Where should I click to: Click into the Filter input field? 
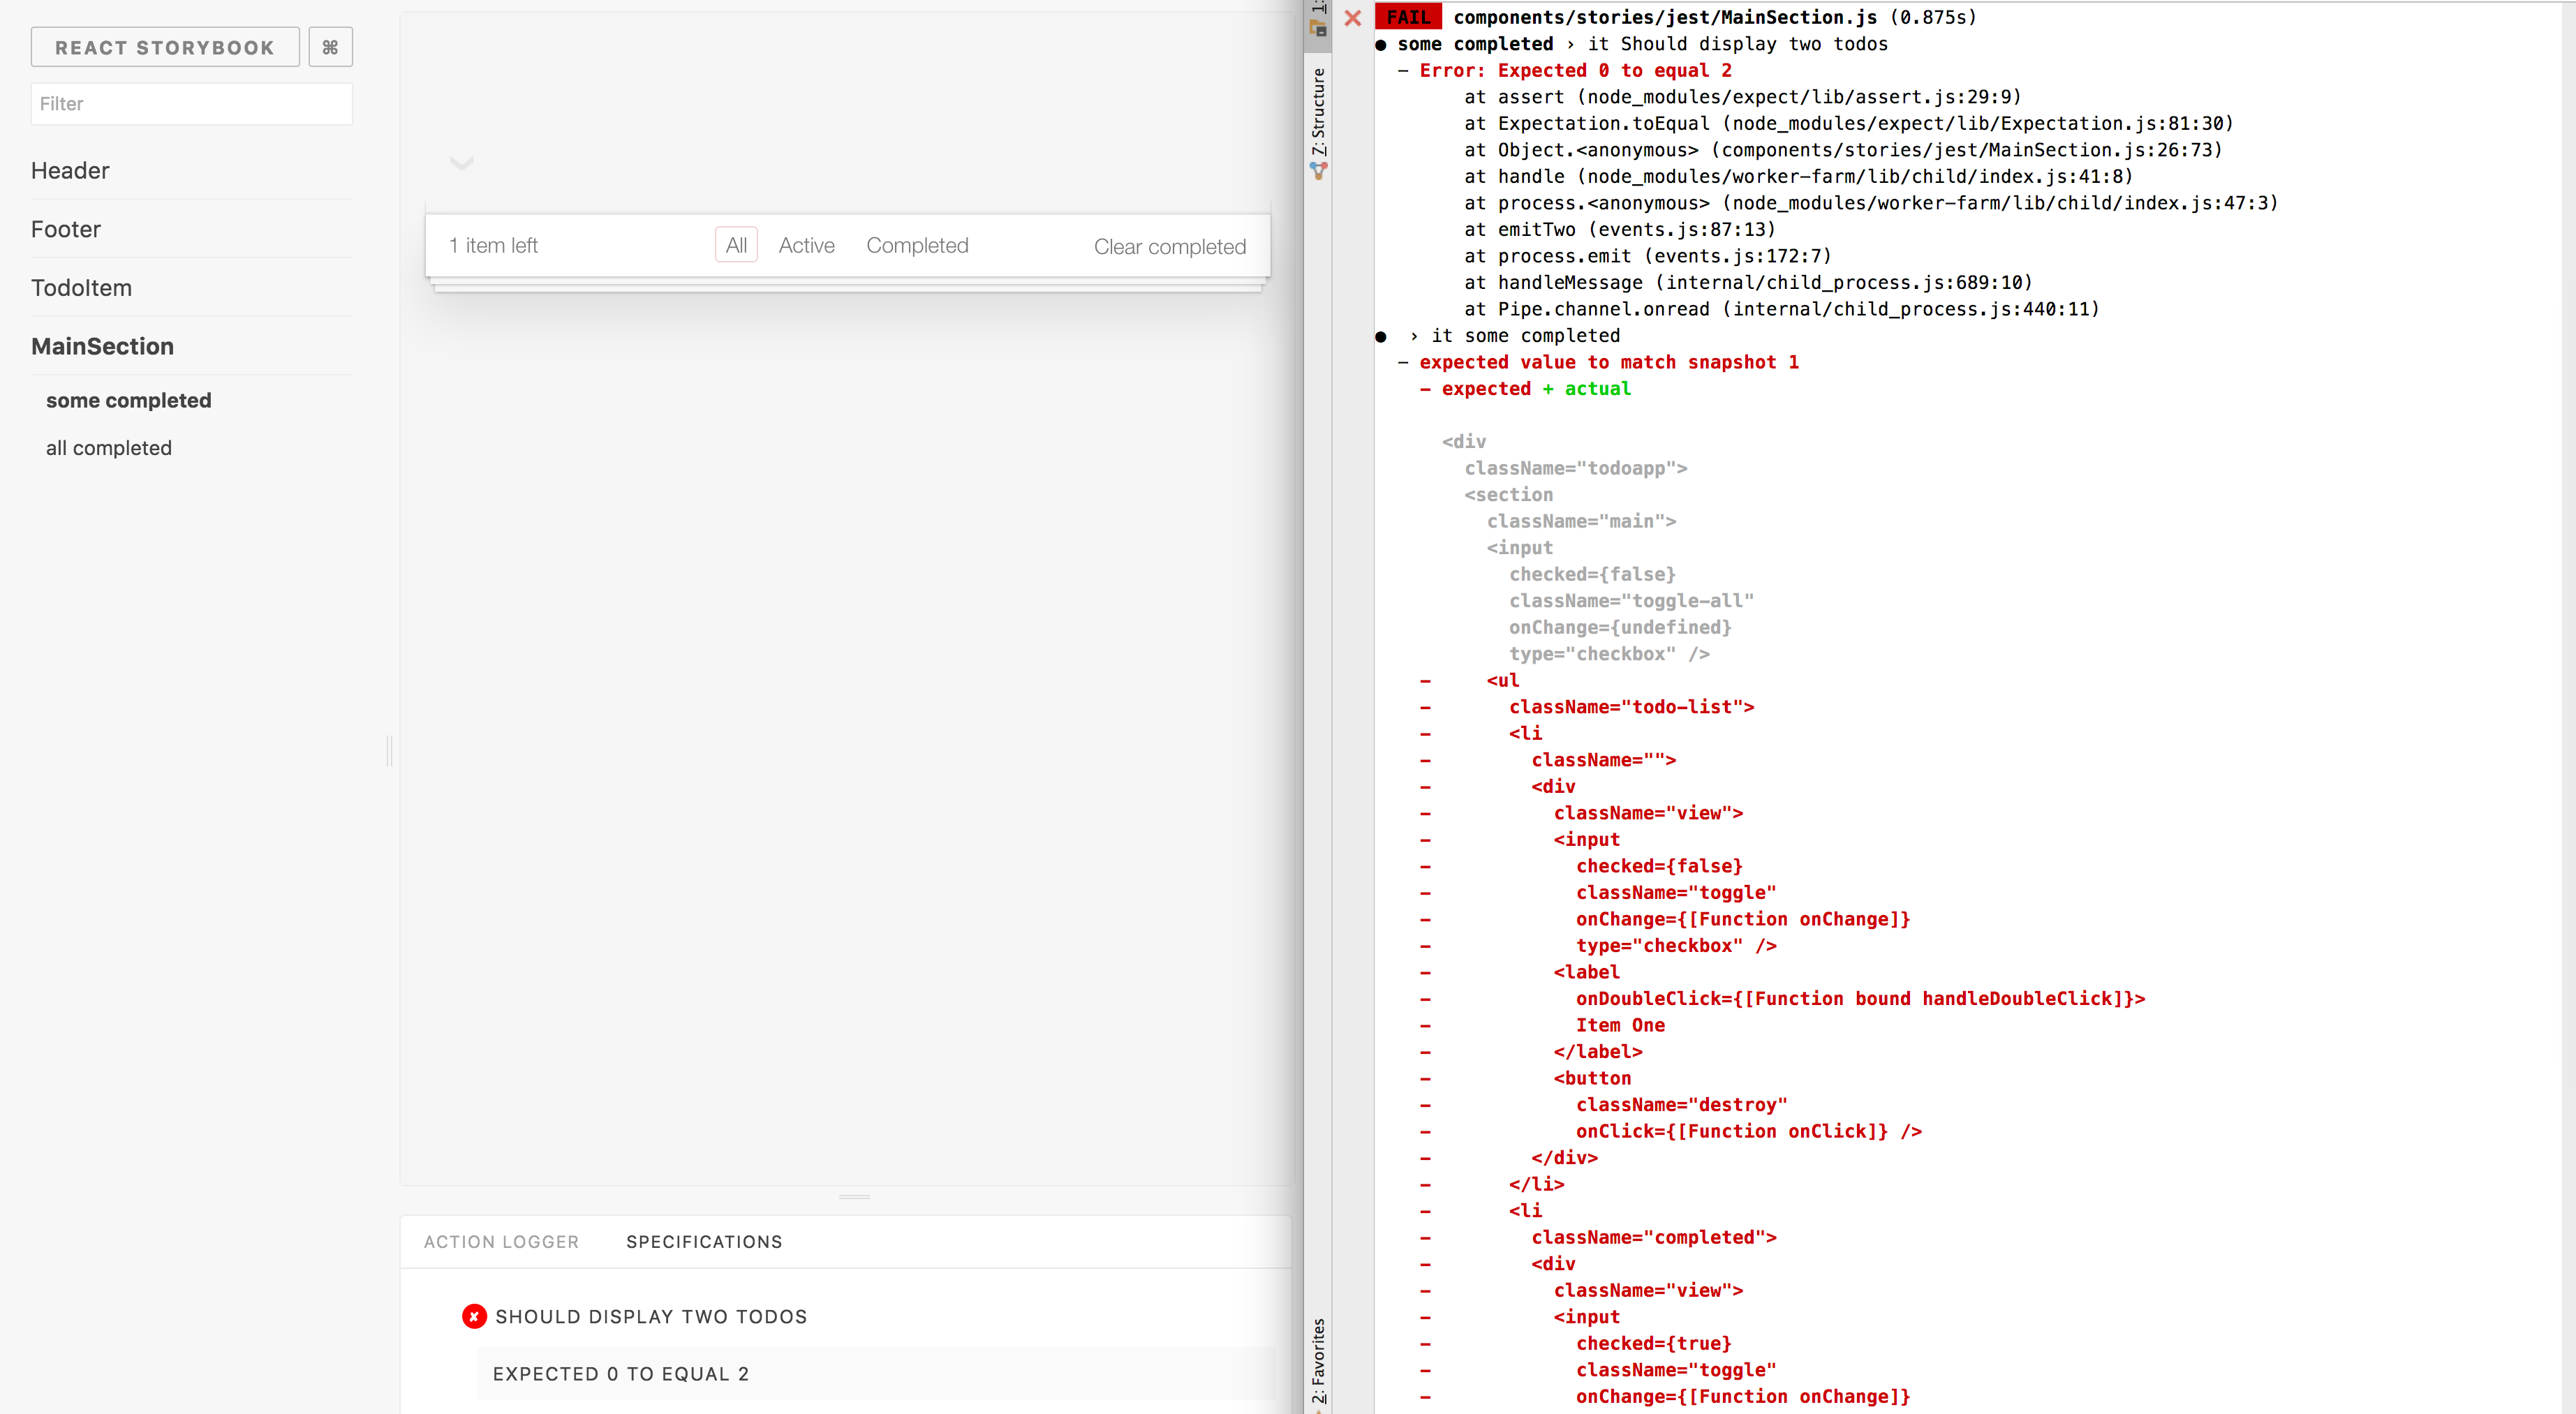pyautogui.click(x=191, y=104)
